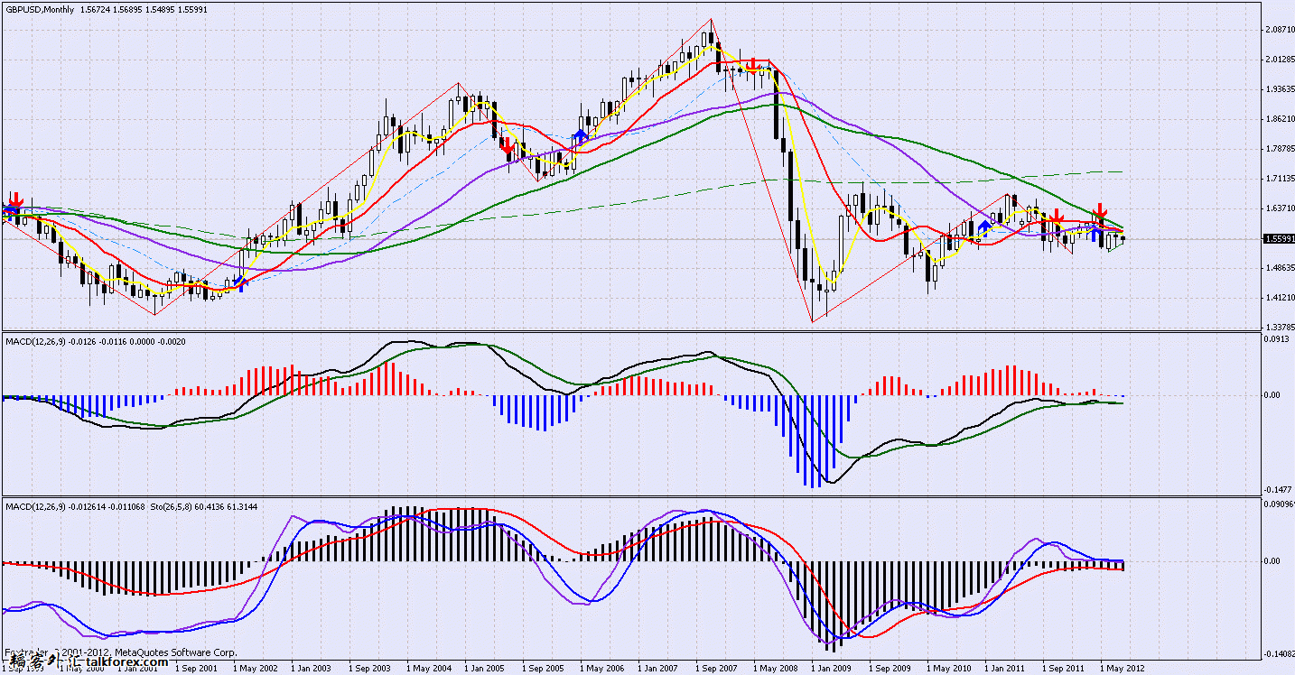
Task: Click the 1 Jan 2011 date label
Action: [1006, 669]
